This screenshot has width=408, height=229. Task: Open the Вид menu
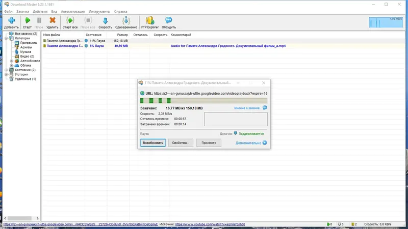coord(54,11)
